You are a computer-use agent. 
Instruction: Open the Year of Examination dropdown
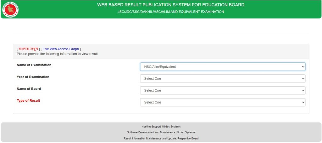coord(223,79)
